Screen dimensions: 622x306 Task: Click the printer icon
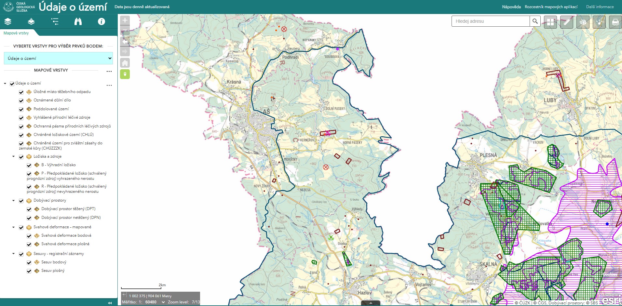tap(615, 22)
